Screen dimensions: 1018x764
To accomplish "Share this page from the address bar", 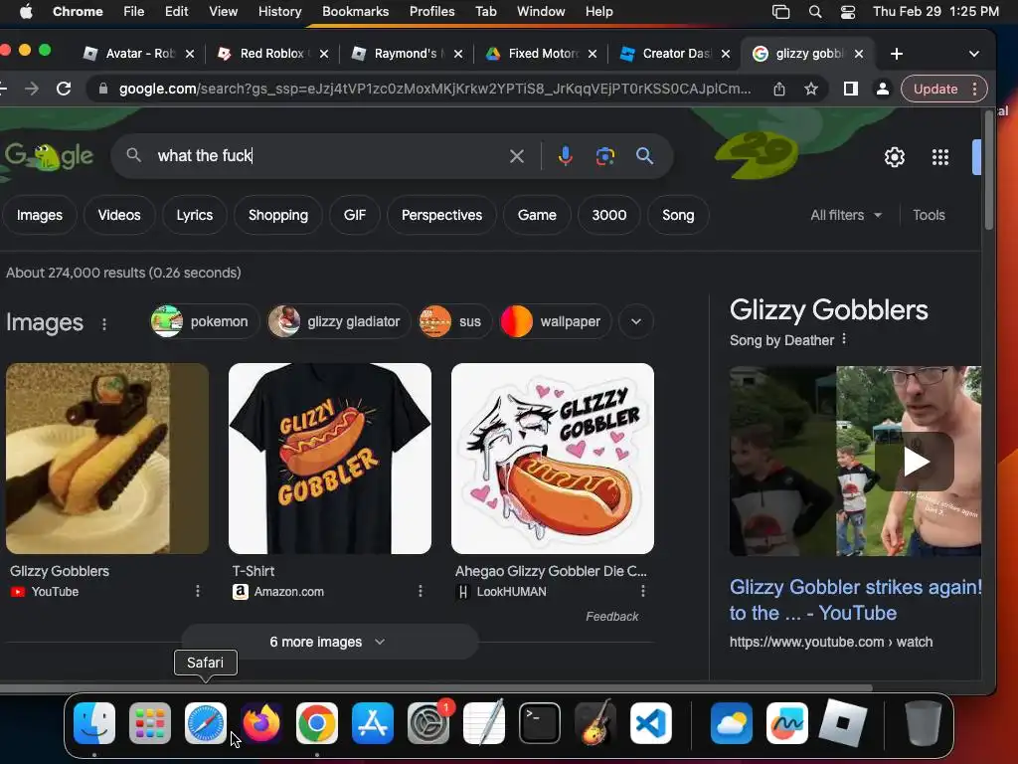I will (779, 89).
